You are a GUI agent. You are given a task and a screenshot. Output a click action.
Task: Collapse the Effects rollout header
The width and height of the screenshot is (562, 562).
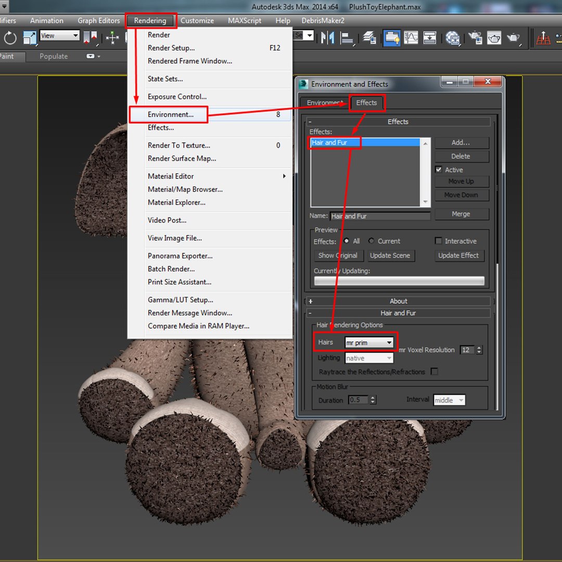(398, 121)
